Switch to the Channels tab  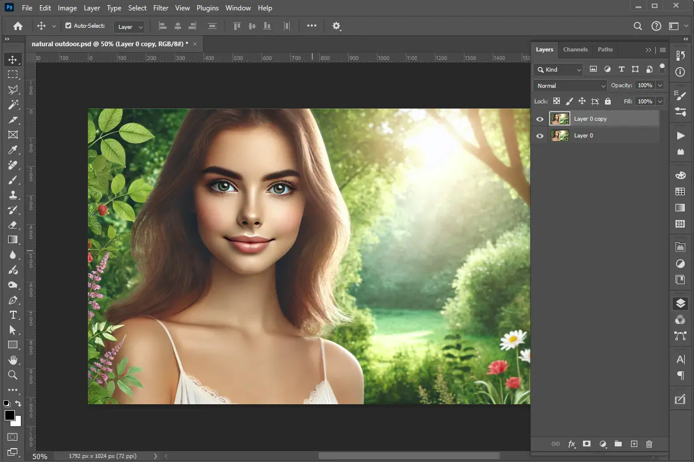coord(575,50)
